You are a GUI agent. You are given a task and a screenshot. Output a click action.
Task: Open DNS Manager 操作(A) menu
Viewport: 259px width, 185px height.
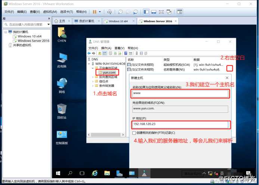(106, 48)
